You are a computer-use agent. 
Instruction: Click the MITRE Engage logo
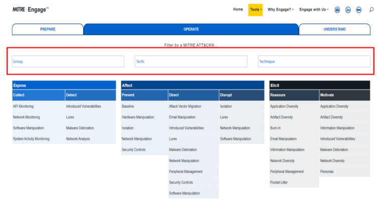pos(31,9)
